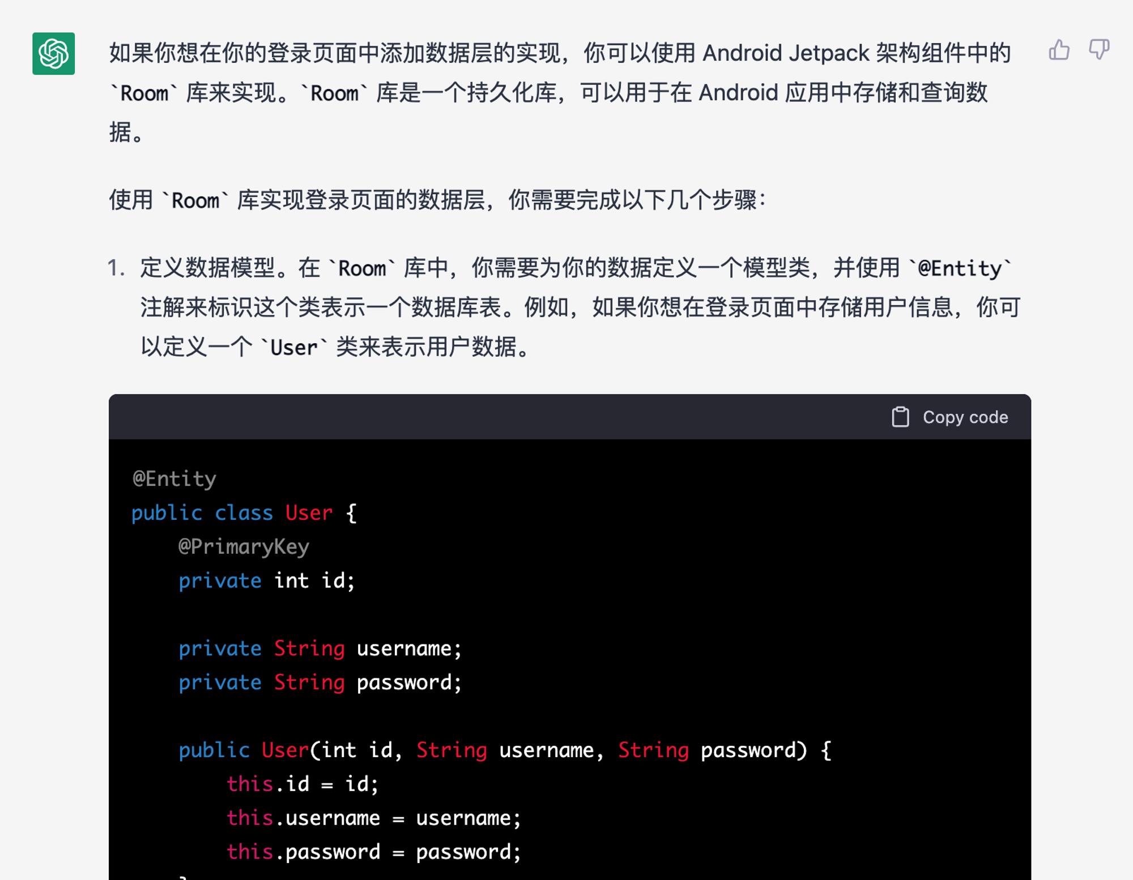Click the clipboard icon in code header
Image resolution: width=1133 pixels, height=880 pixels.
click(900, 417)
